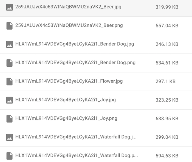Screen dimensions: 192x162
Task: Select the Bender Dog.jpg file name
Action: coord(75,44)
